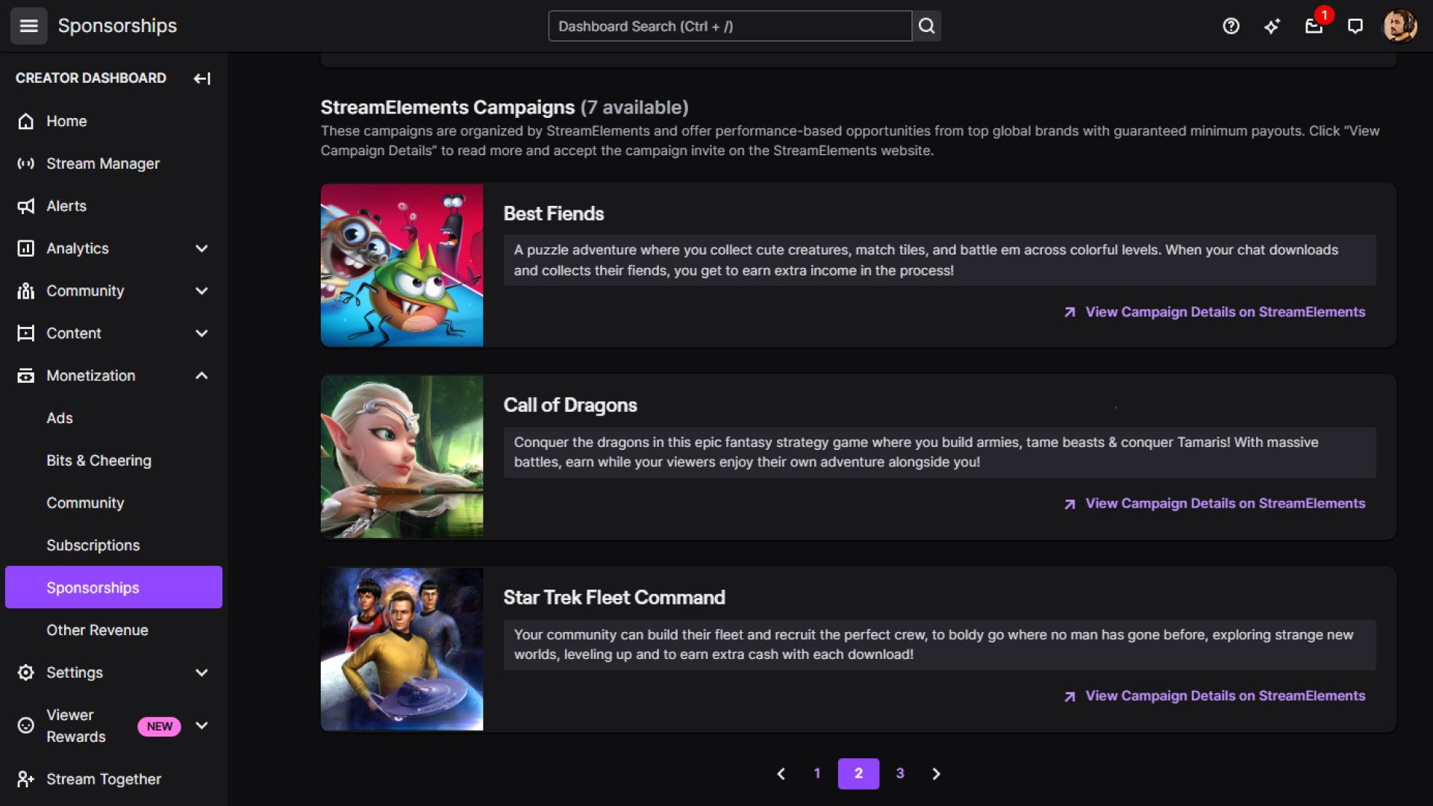Expand the Viewer Rewards chevron
Image resolution: width=1433 pixels, height=806 pixels.
(202, 725)
